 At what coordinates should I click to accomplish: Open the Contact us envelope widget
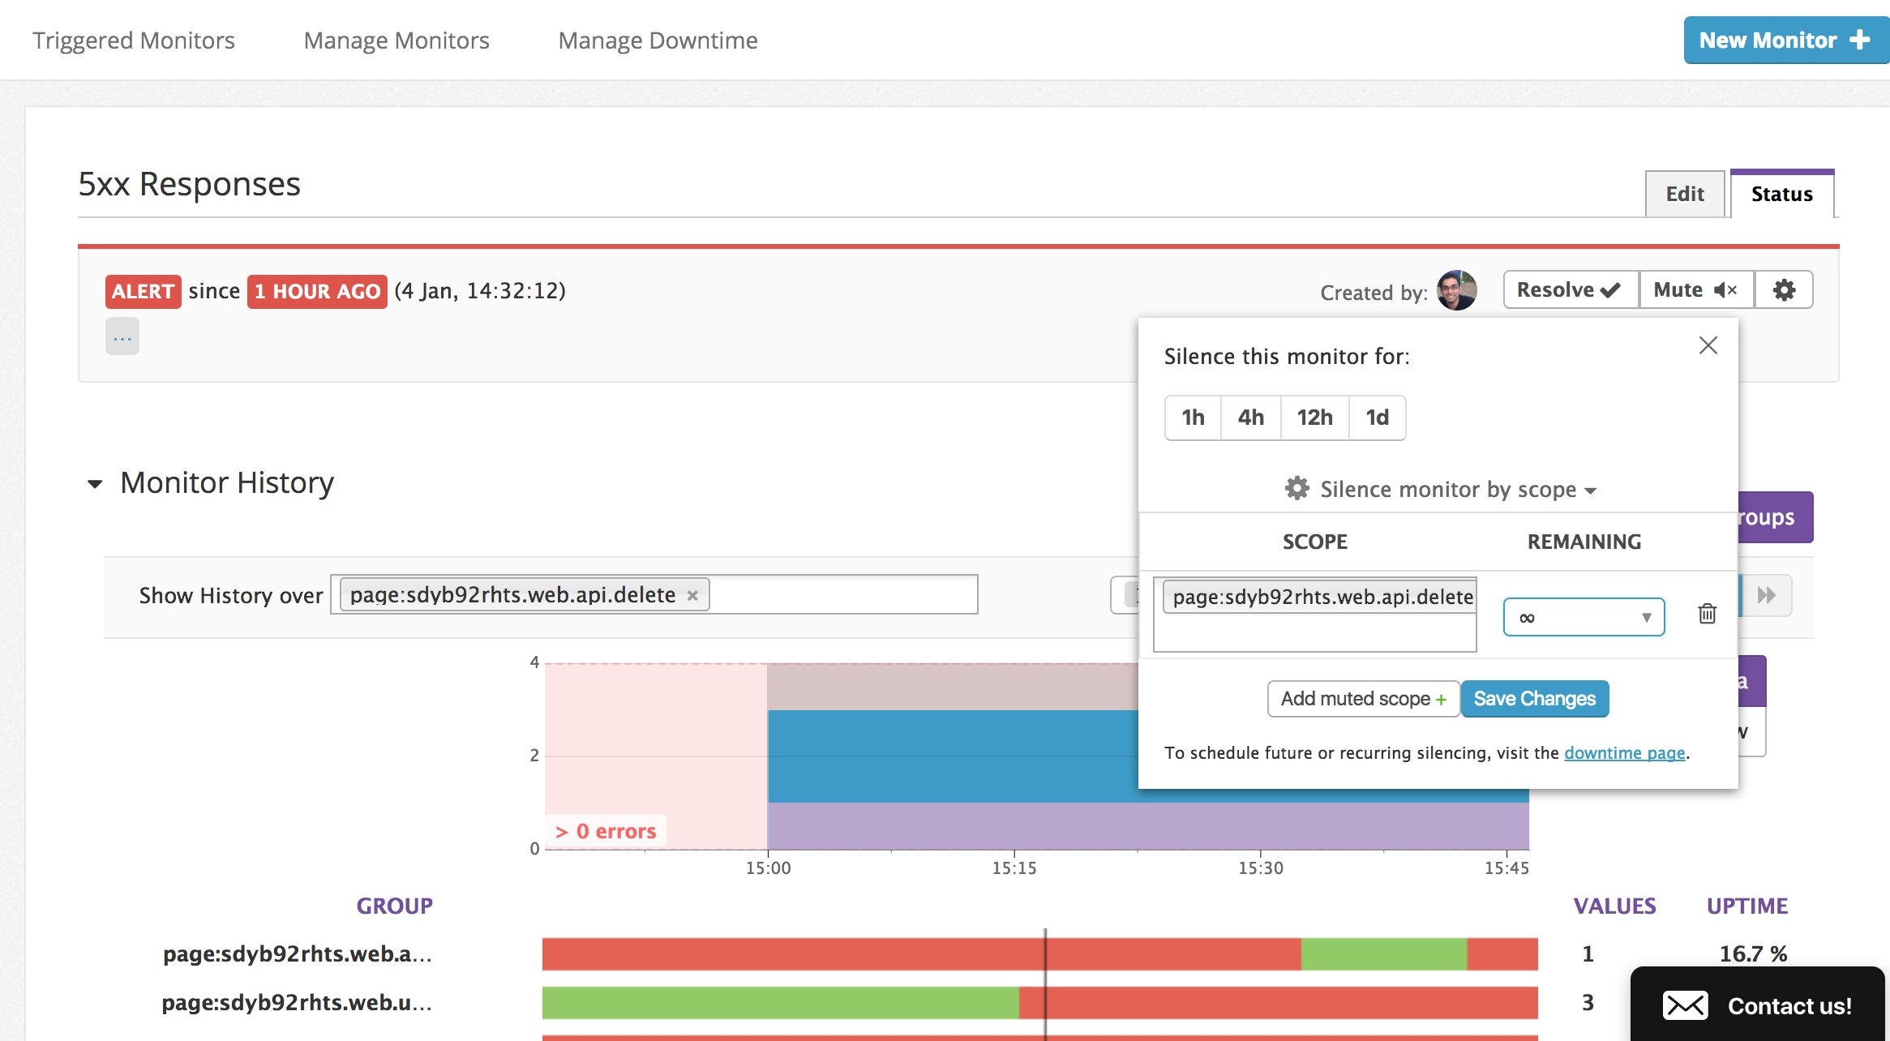click(1756, 1005)
